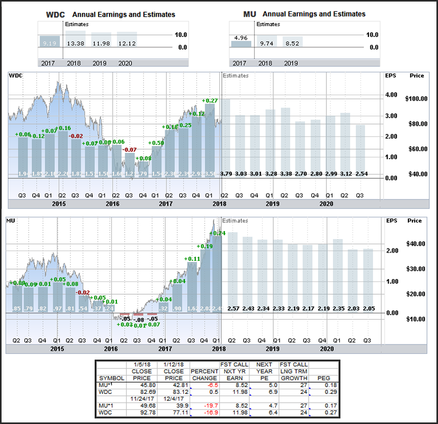Select the 2.80 WDC quarterly estimate value
438x424 pixels.
pyautogui.click(x=316, y=174)
